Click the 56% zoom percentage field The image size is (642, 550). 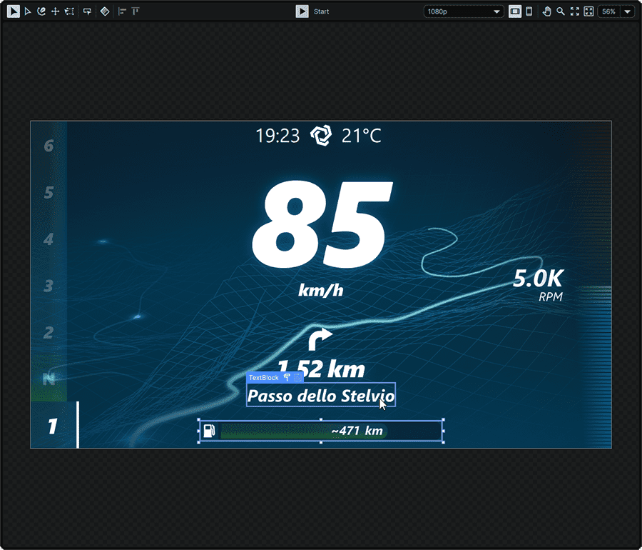pyautogui.click(x=608, y=11)
